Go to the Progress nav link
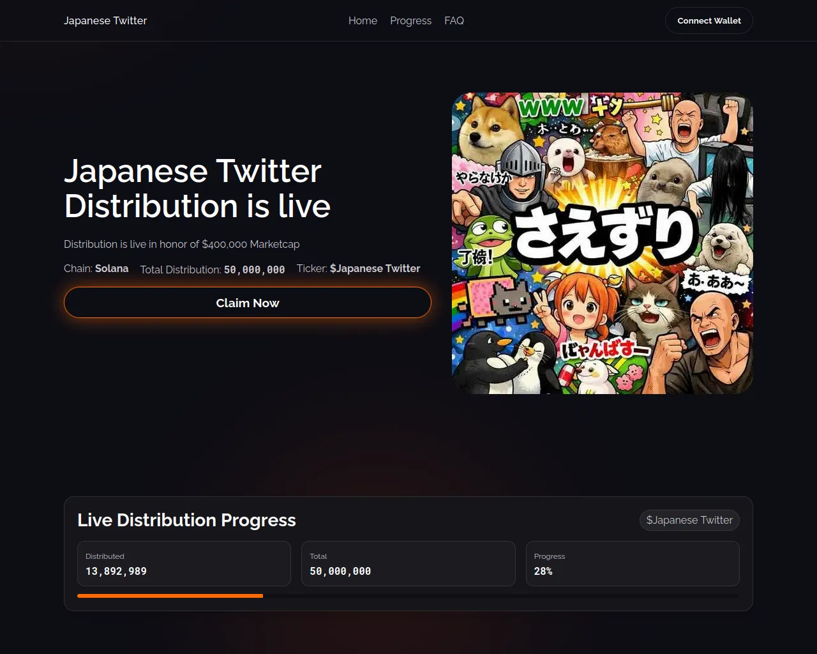The width and height of the screenshot is (817, 654). [410, 20]
